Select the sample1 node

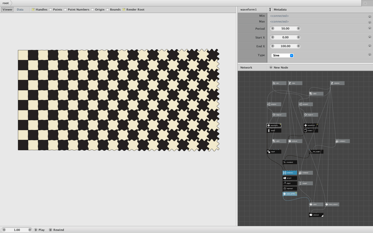274,104
